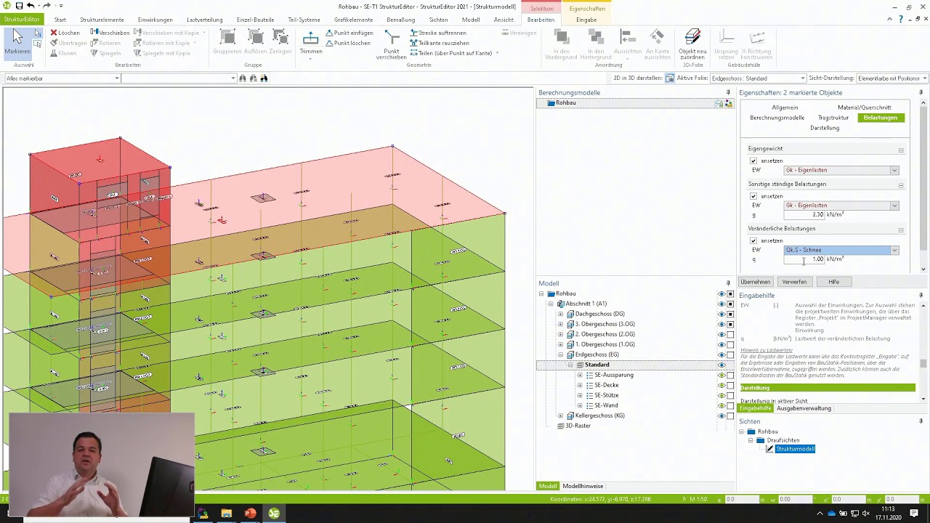Screen dimensions: 930x523
Task: Open the Qk.S - Schnee dropdown
Action: pos(894,250)
